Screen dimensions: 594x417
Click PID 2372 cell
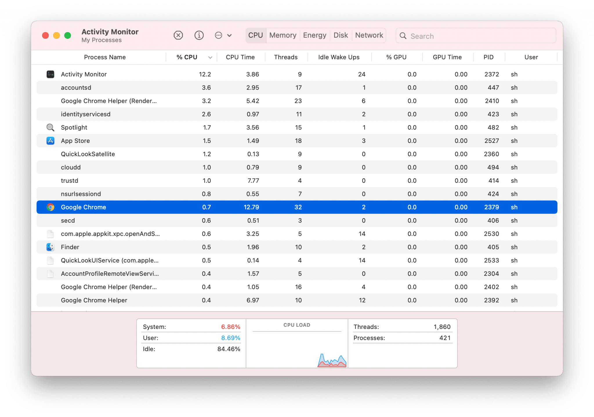[492, 74]
